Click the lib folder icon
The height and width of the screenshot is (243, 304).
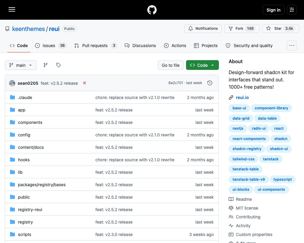[12, 172]
